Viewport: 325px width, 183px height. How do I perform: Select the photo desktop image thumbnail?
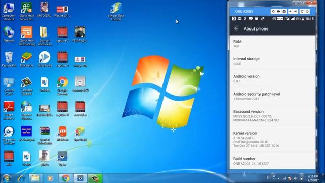pos(44,158)
